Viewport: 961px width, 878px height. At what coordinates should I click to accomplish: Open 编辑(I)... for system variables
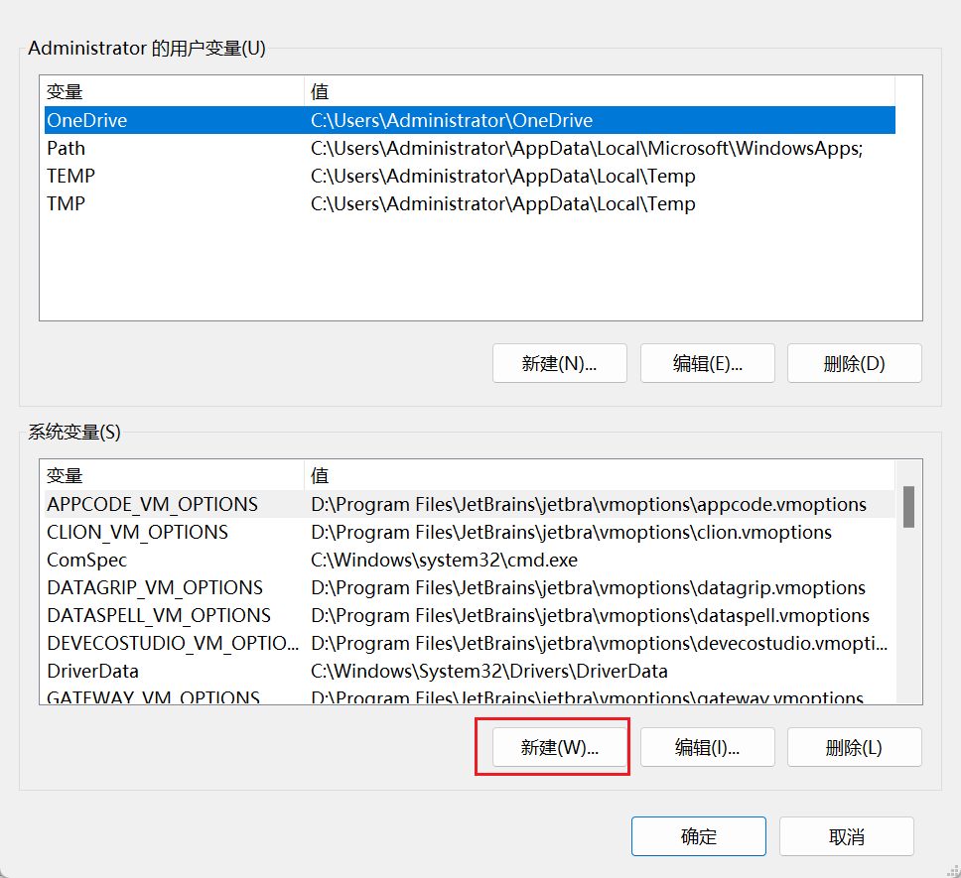(x=707, y=747)
